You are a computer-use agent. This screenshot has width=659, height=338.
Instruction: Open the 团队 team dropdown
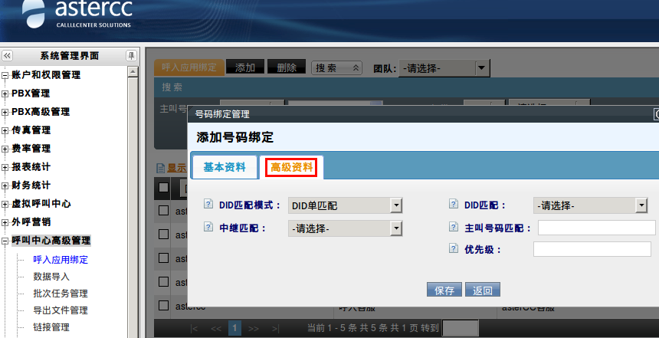click(444, 67)
